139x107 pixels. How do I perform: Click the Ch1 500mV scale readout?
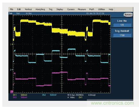[x=20, y=95]
